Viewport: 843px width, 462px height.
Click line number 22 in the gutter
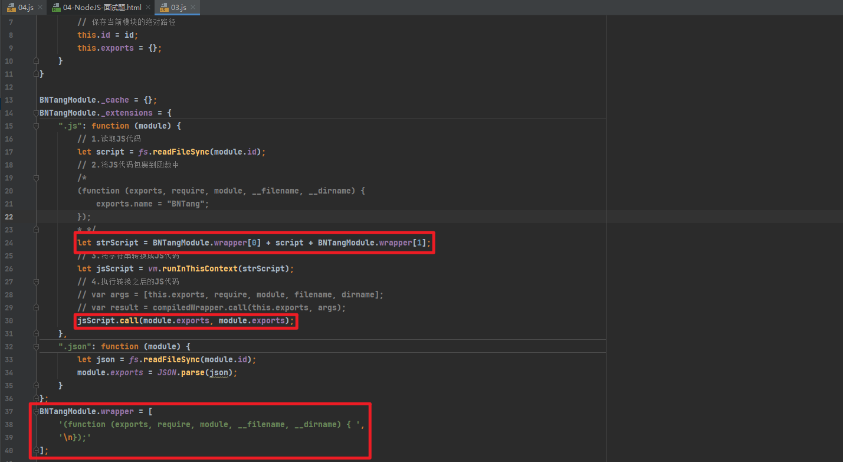click(9, 217)
